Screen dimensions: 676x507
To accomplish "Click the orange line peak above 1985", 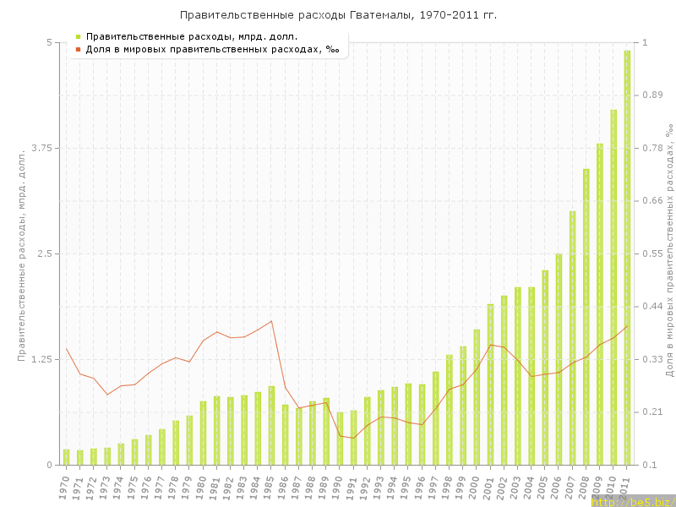I will [x=271, y=321].
